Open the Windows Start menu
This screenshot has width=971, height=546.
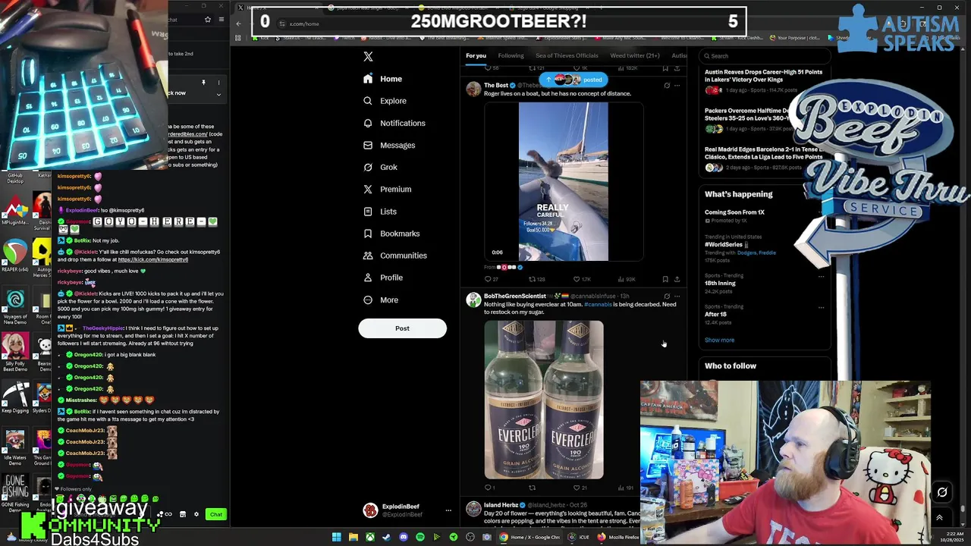pos(336,537)
